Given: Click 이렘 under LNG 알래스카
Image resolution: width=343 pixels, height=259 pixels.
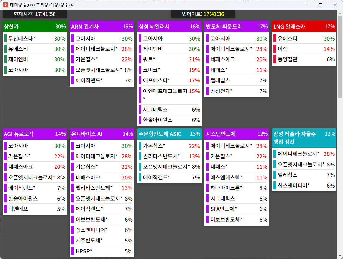Looking at the screenshot, I should 304,49.
